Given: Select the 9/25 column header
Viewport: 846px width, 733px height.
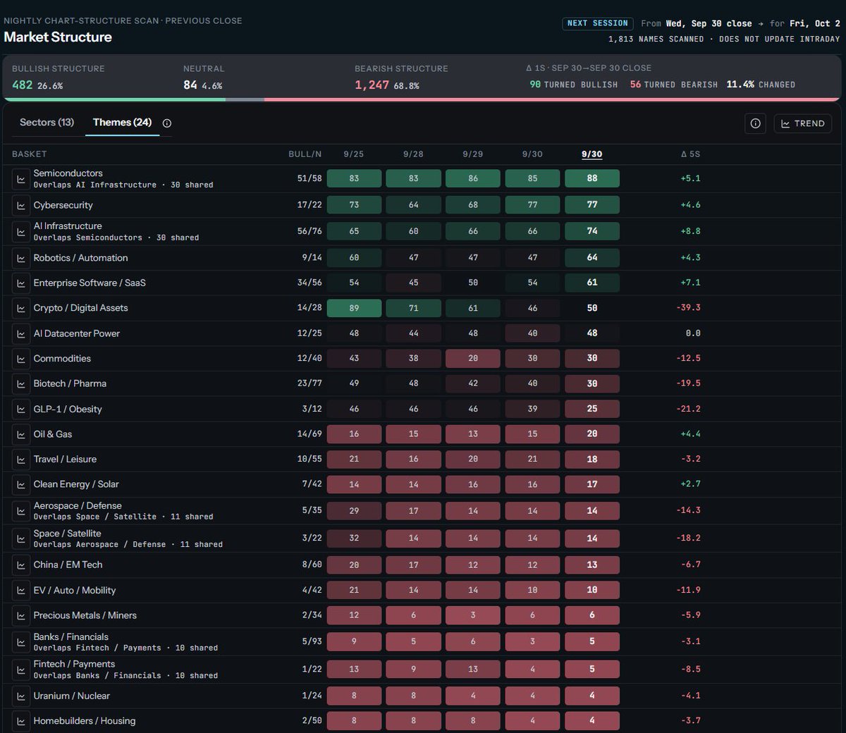Looking at the screenshot, I should (354, 154).
